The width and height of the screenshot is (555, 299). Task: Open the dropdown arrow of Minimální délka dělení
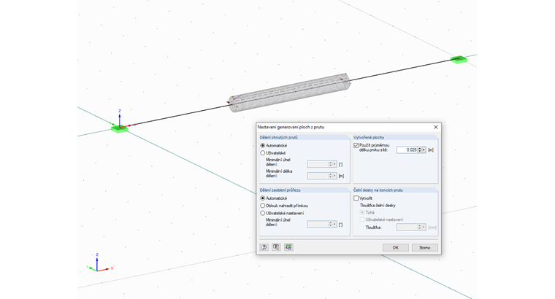[334, 176]
